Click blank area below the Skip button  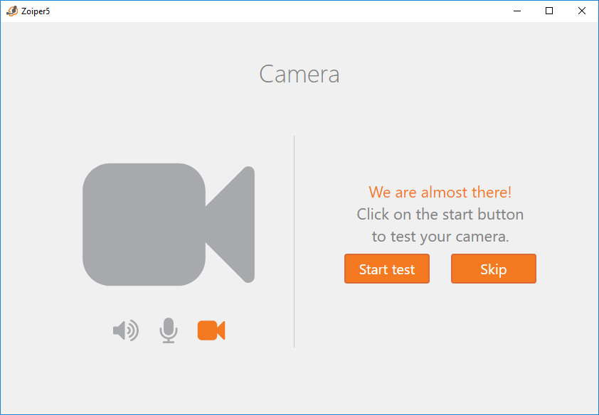click(x=493, y=334)
